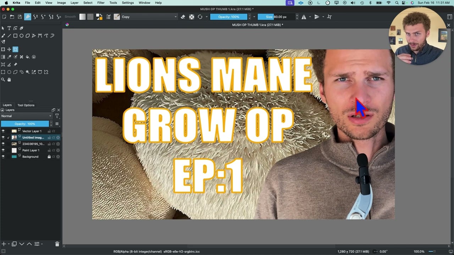
Task: Select the Multibrush tool
Action: (x=3, y=42)
